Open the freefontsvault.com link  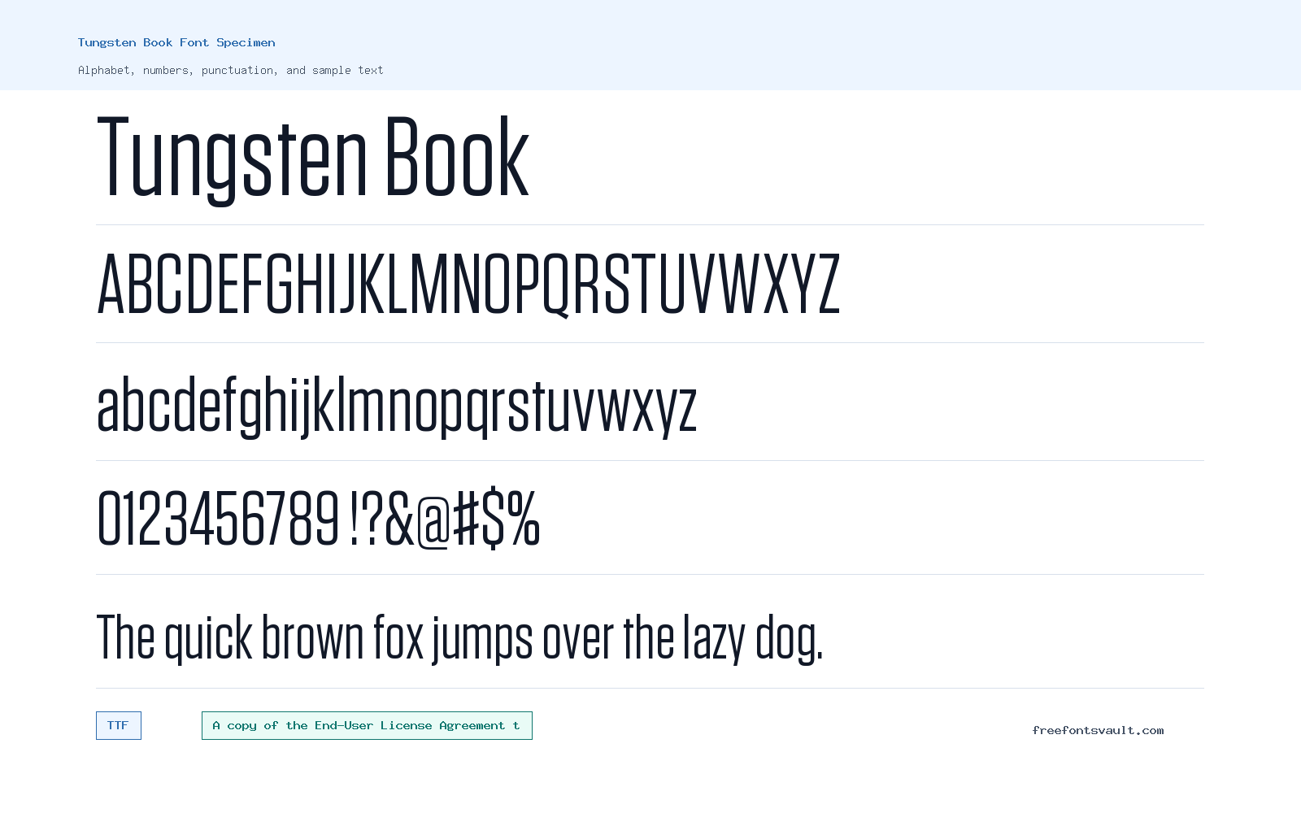1098,730
